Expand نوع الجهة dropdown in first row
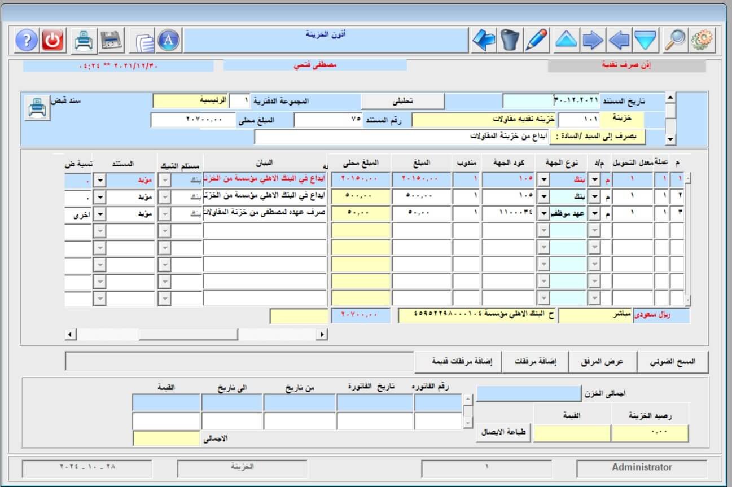The height and width of the screenshot is (487, 732). tap(543, 181)
